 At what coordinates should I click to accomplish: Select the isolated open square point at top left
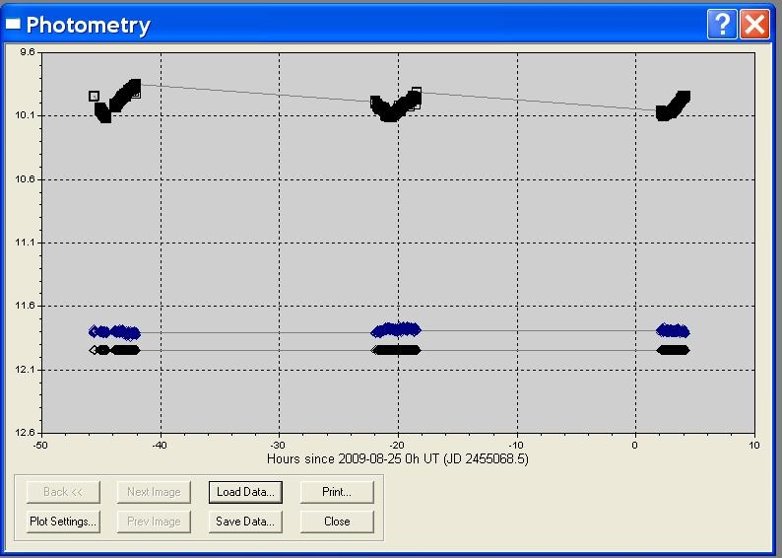(x=94, y=96)
